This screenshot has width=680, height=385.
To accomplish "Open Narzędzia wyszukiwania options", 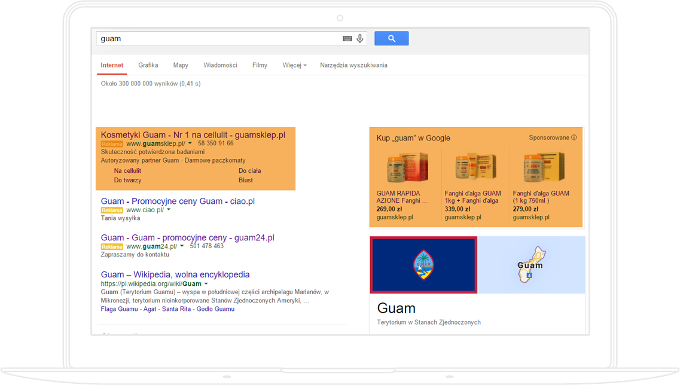I will coord(353,65).
